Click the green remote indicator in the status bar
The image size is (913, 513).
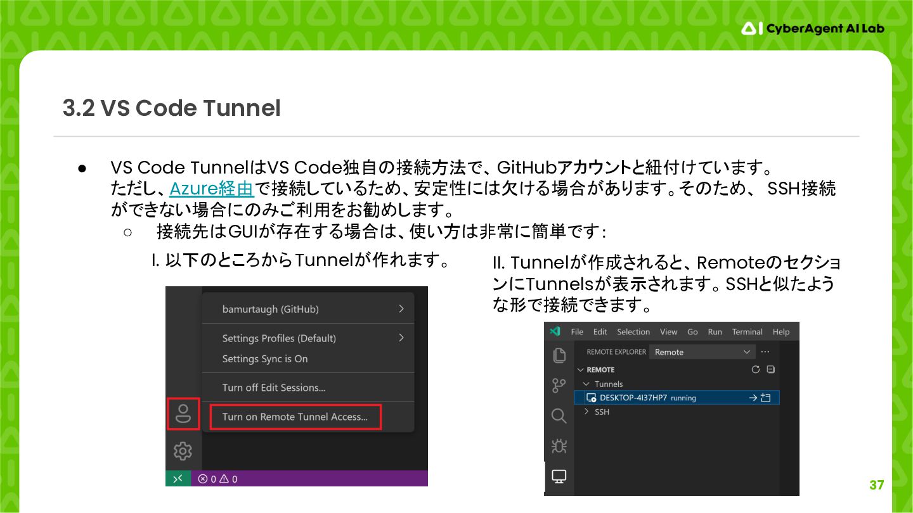click(178, 478)
